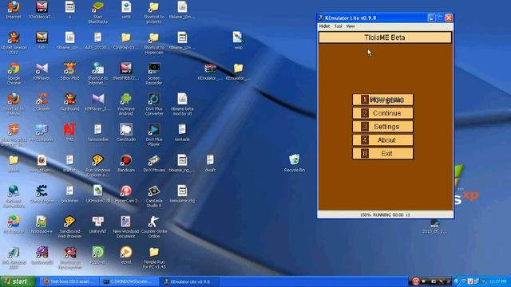
Task: Select the DivX Plus Converter desktop icon
Action: 154,104
